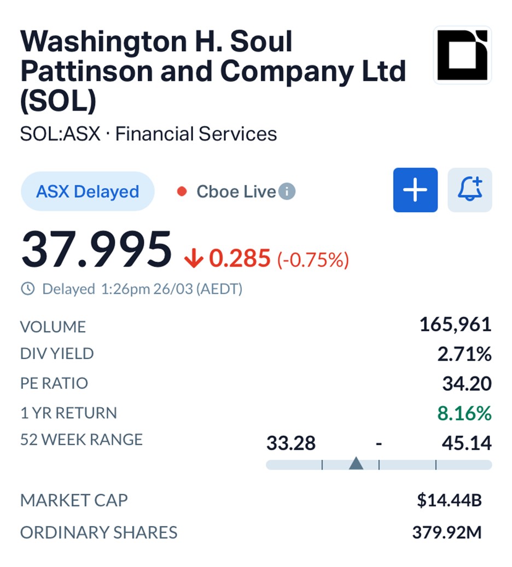Screen dimensions: 512x567
Task: Switch to Cboe Live pricing
Action: (x=236, y=192)
